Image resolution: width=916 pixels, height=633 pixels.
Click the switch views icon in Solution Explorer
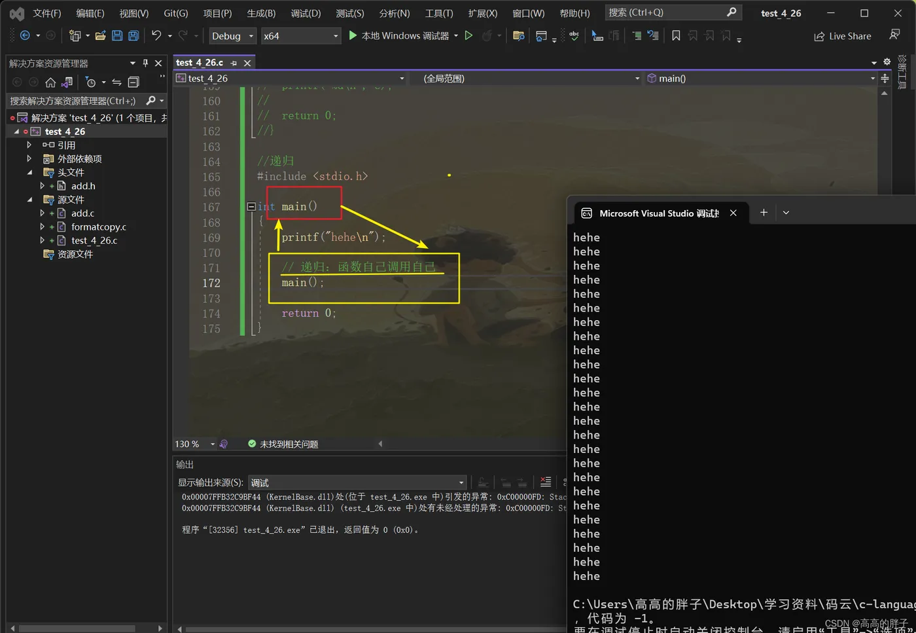(x=67, y=82)
